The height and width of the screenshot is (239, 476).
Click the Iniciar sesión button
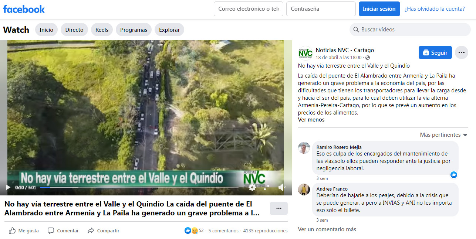click(x=379, y=9)
